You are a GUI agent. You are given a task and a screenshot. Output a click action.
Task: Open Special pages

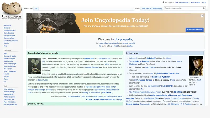coord(8,94)
